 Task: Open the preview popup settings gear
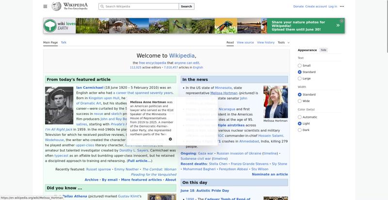tap(170, 139)
